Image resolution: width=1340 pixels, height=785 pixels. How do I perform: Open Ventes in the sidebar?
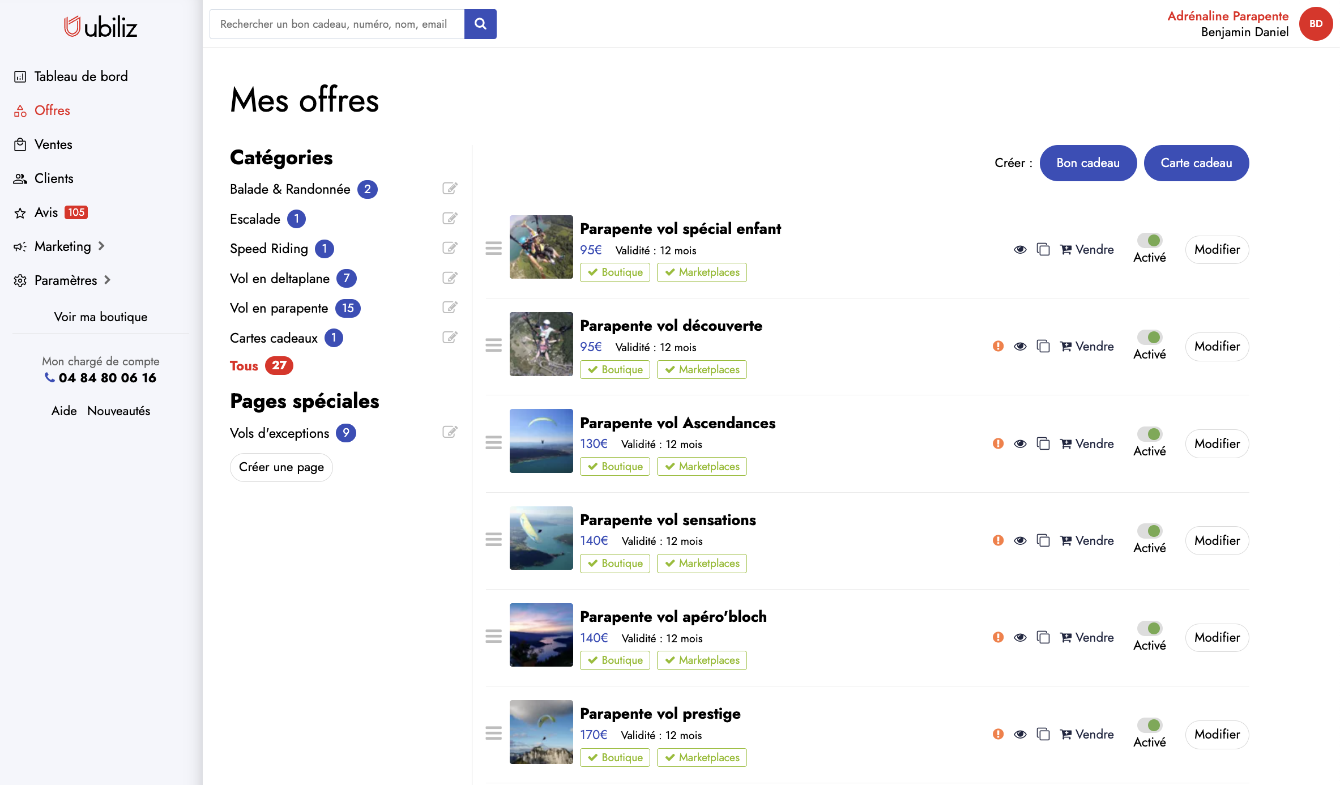(x=53, y=144)
